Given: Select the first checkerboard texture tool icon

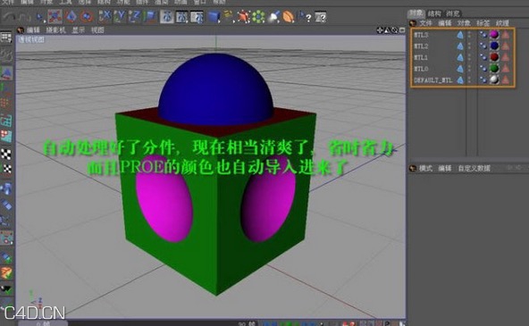Looking at the screenshot, I should coord(6,154).
